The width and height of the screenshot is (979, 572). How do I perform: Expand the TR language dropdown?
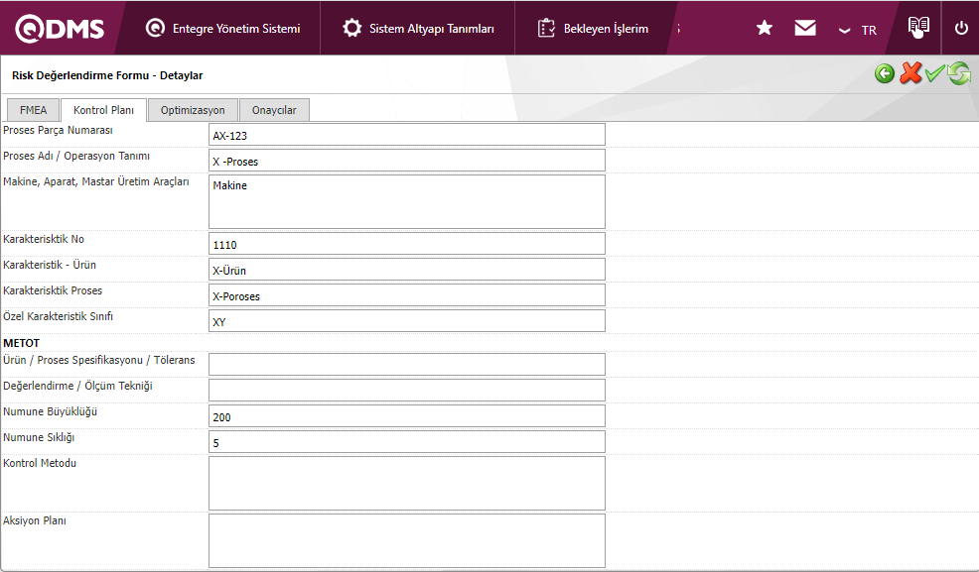(858, 30)
